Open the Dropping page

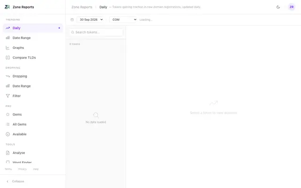point(33,76)
